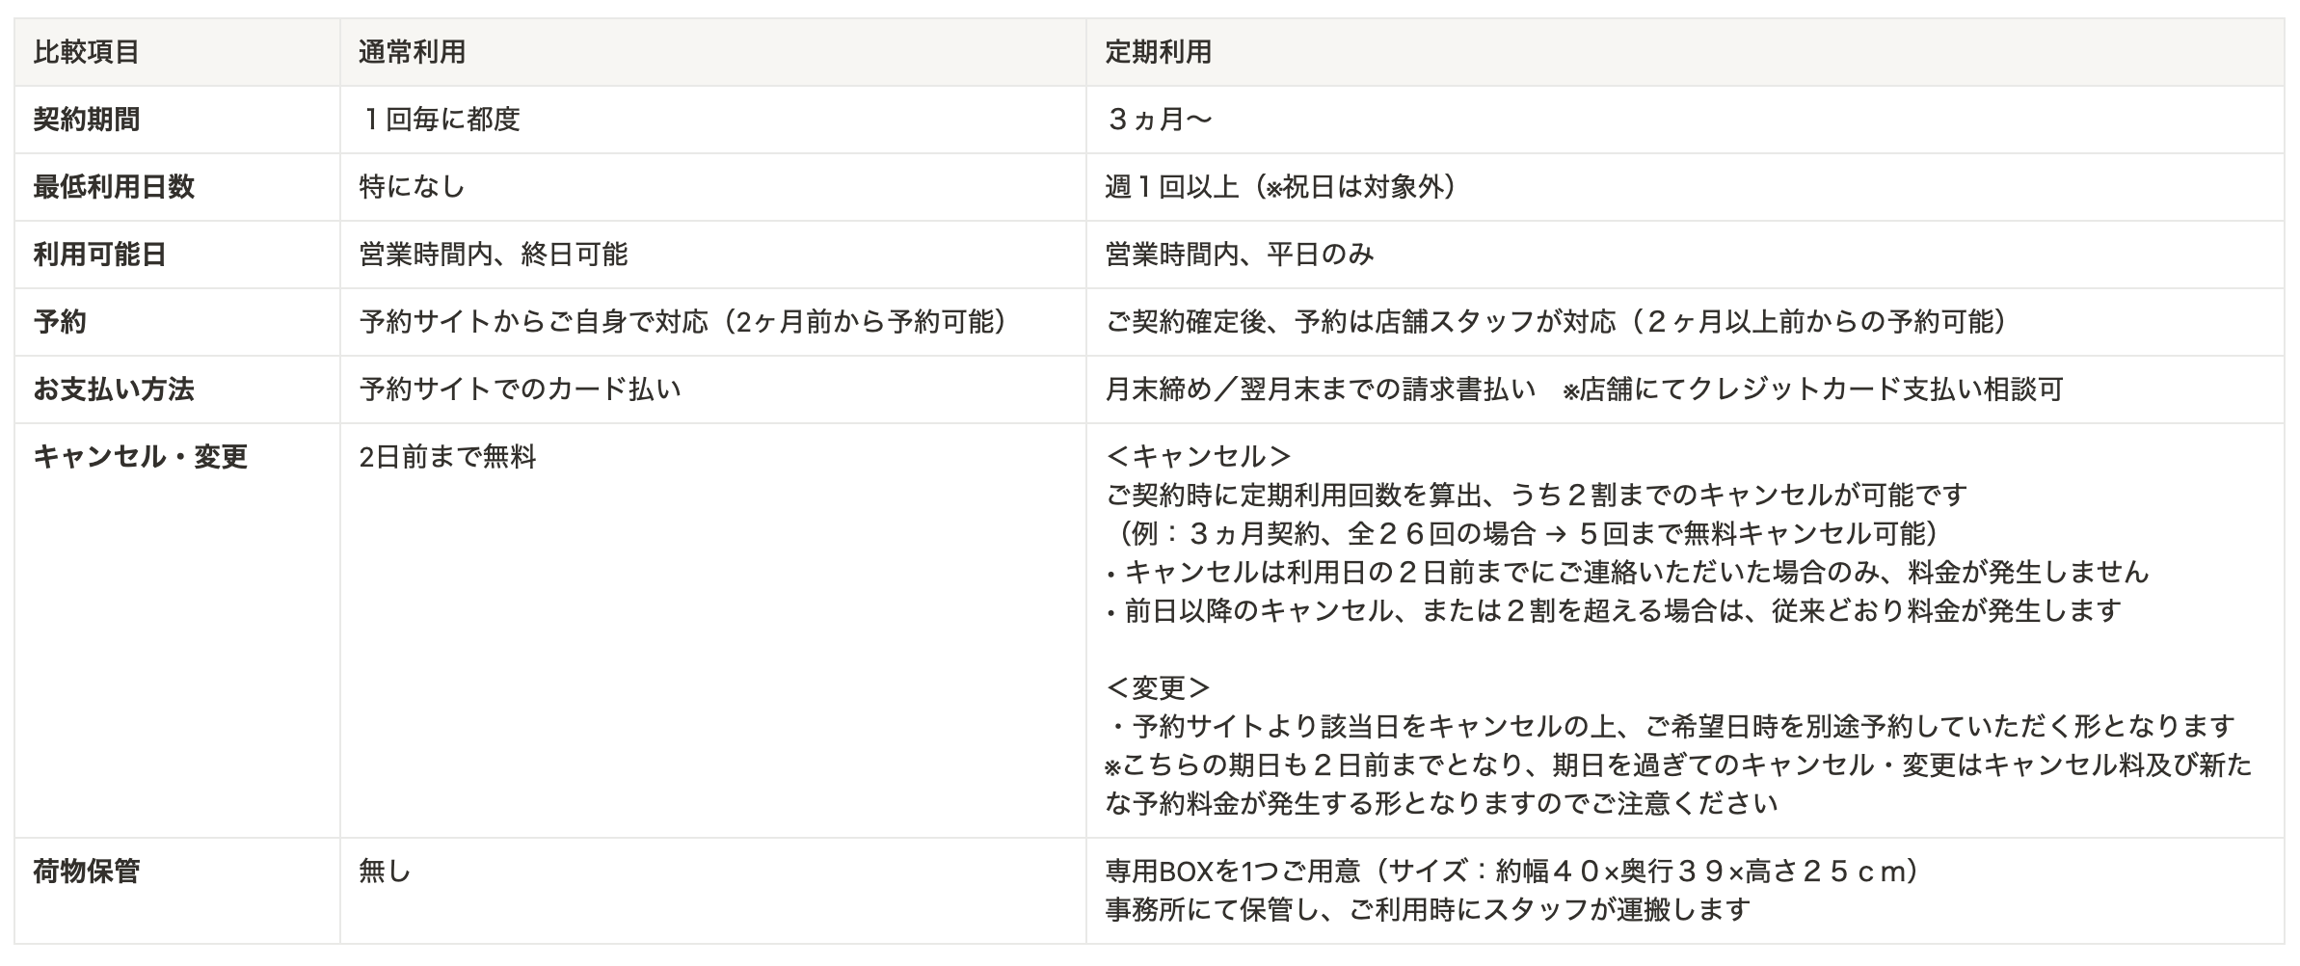2300x966 pixels.
Task: Click the 予約 row label
Action: pyautogui.click(x=60, y=322)
